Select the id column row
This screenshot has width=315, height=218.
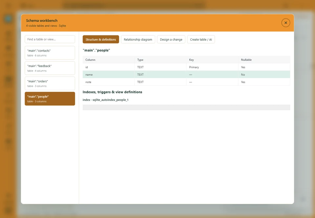pos(186,67)
